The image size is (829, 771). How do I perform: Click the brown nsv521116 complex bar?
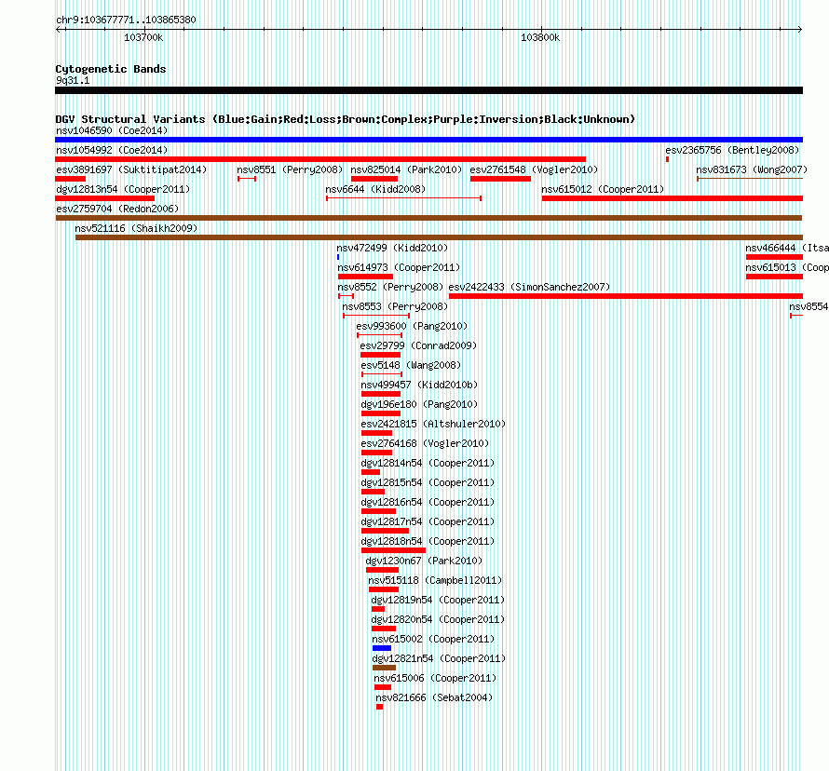pyautogui.click(x=439, y=237)
